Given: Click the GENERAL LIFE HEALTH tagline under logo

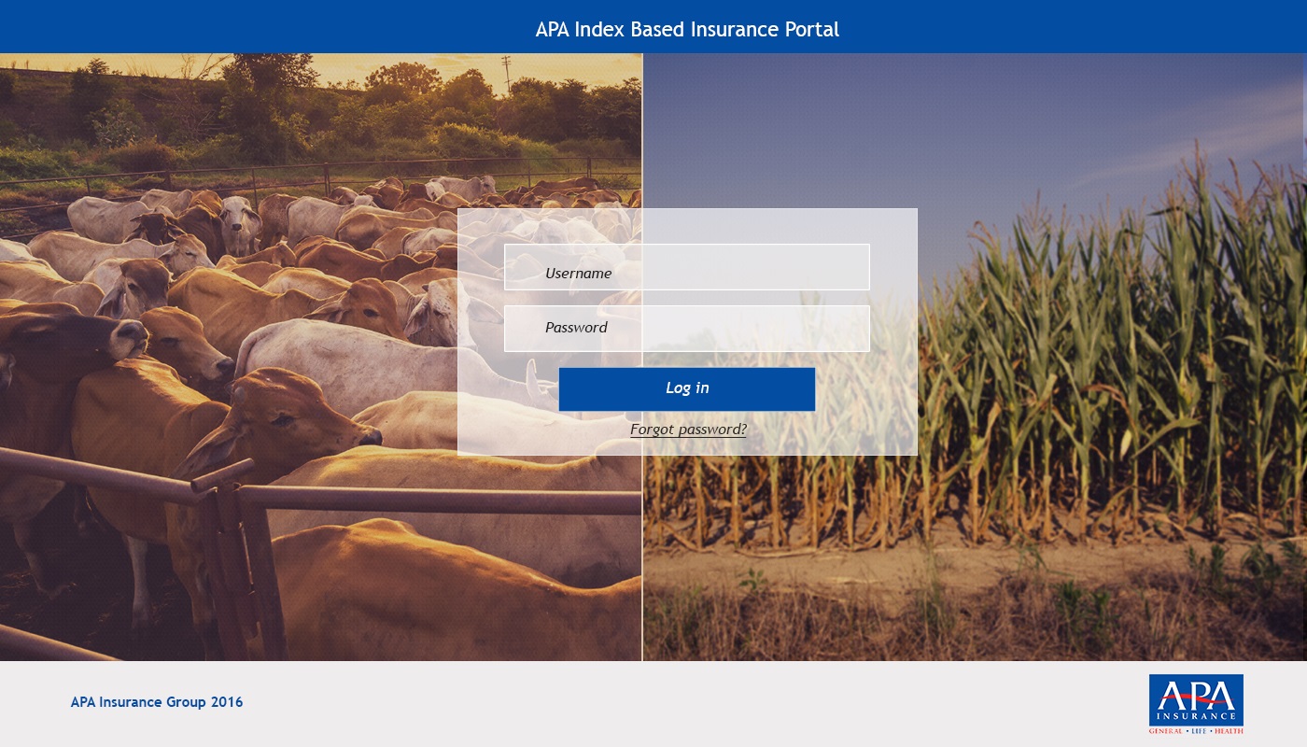Looking at the screenshot, I should [x=1196, y=730].
